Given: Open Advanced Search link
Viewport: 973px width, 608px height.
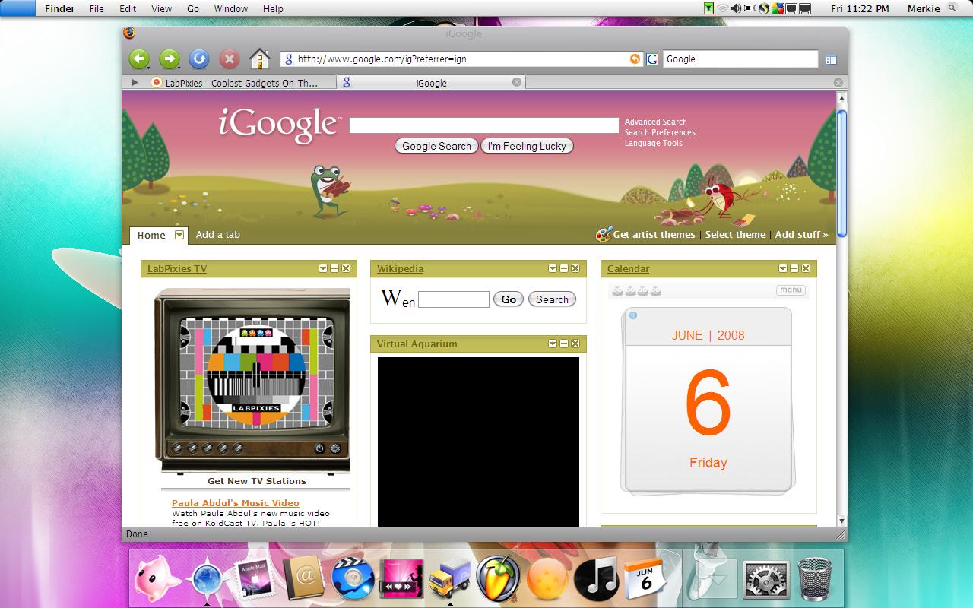Looking at the screenshot, I should click(655, 122).
